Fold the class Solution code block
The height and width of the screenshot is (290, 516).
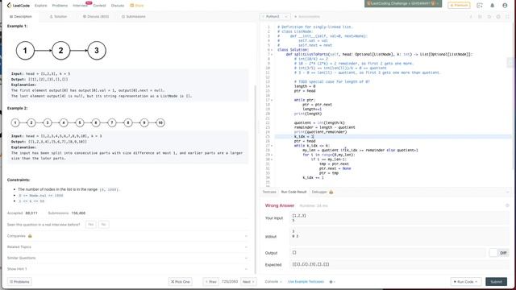[272, 50]
